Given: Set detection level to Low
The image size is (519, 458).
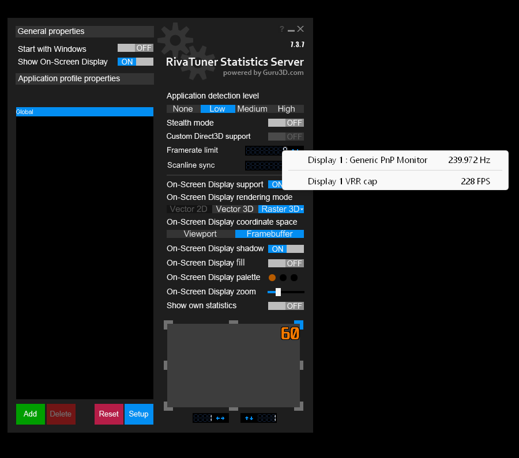Looking at the screenshot, I should (x=217, y=109).
